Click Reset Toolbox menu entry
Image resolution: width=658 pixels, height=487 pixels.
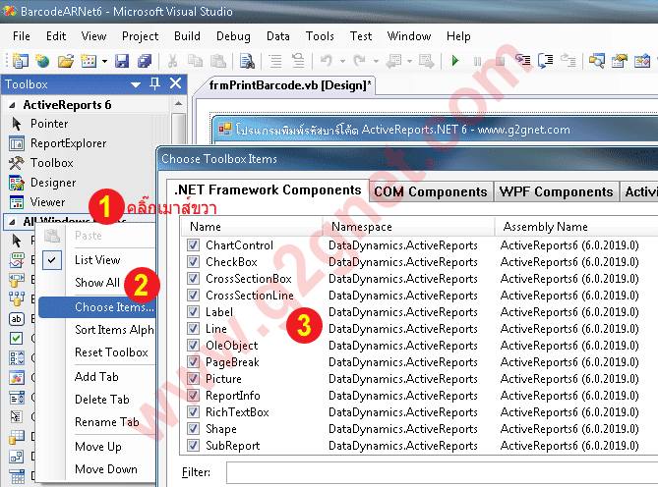click(111, 352)
